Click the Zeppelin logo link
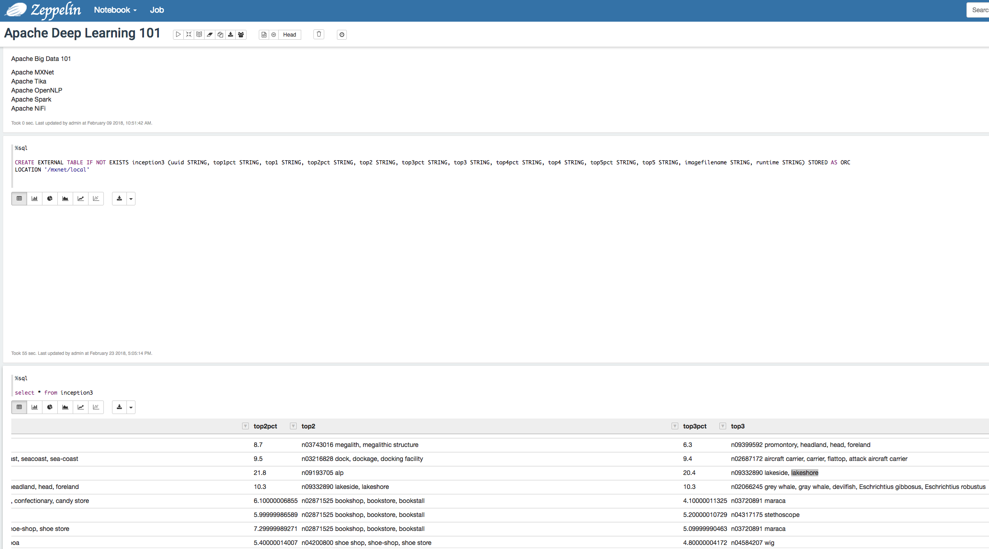 (x=43, y=10)
